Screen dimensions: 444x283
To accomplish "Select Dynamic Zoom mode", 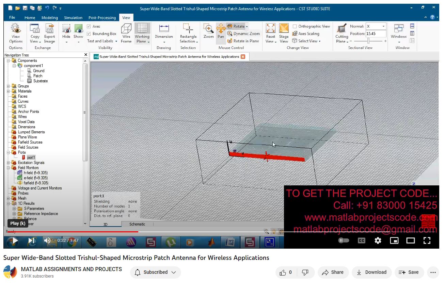I will pyautogui.click(x=243, y=34).
